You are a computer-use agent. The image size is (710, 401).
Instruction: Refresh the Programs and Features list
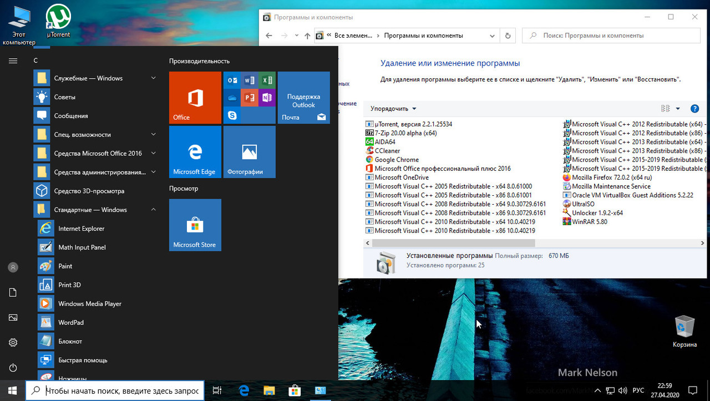(x=508, y=35)
